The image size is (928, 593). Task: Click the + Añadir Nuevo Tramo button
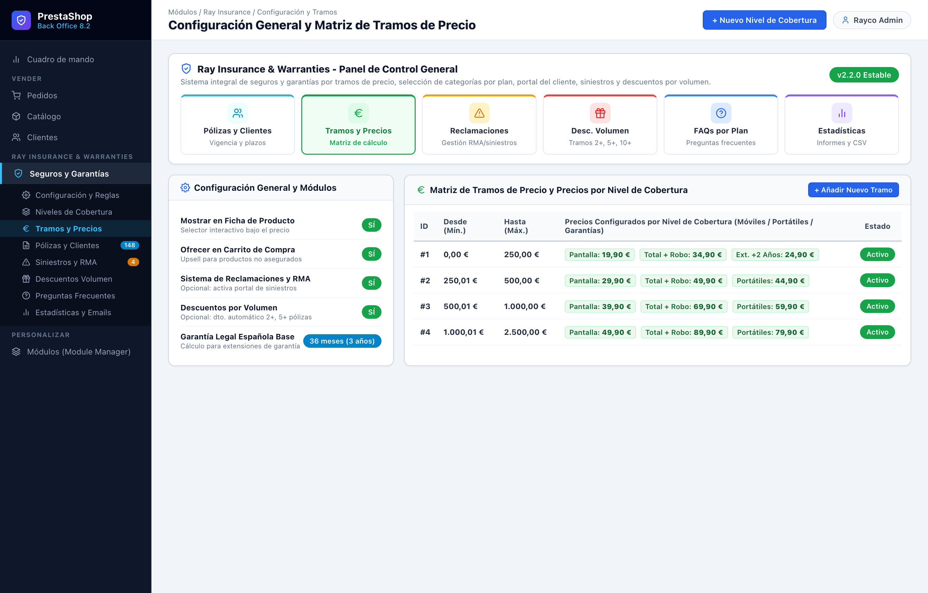click(x=853, y=190)
